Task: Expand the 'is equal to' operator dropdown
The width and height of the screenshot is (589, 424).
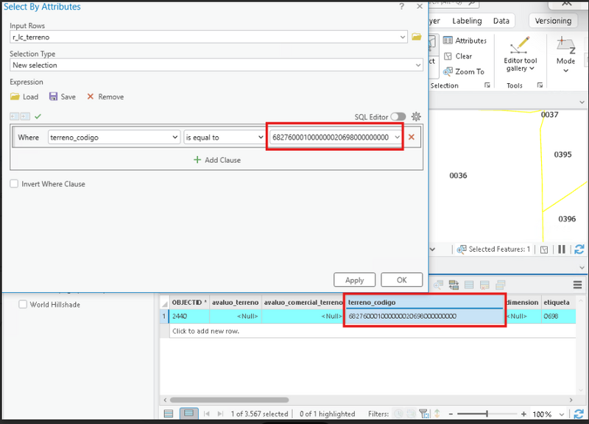Action: [x=225, y=138]
